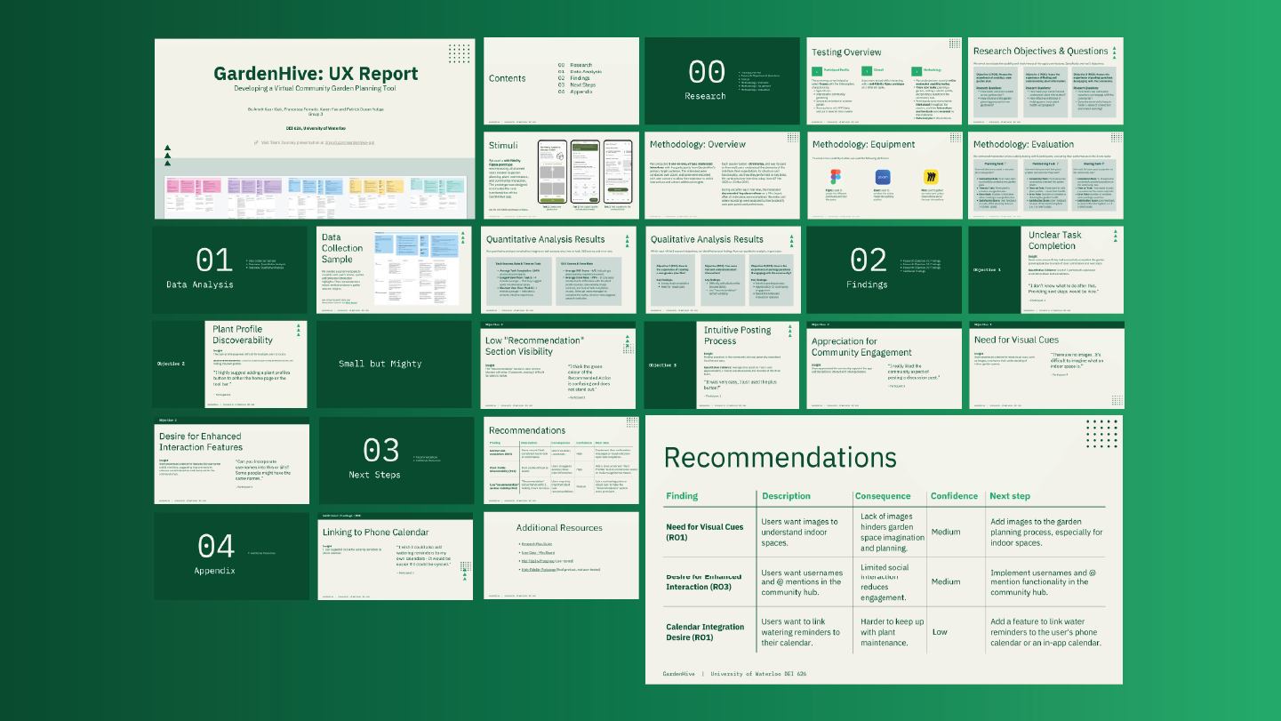The height and width of the screenshot is (721, 1281).
Task: Click link icon beside Team Journey text
Action: pyautogui.click(x=255, y=142)
